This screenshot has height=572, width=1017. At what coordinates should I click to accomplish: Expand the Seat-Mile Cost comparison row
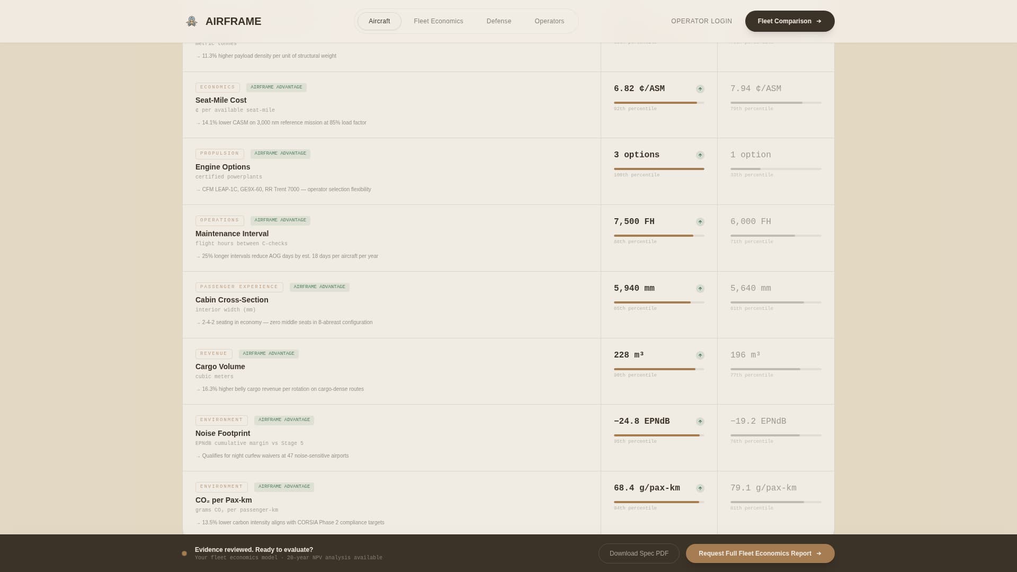[391, 104]
